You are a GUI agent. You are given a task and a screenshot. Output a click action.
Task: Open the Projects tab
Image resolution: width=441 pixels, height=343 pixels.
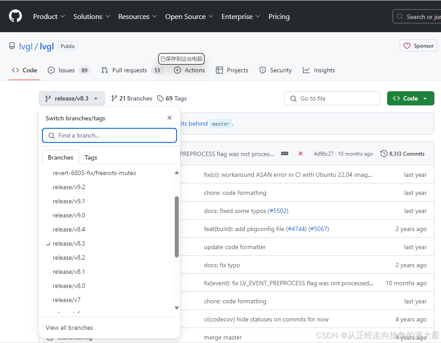click(232, 70)
